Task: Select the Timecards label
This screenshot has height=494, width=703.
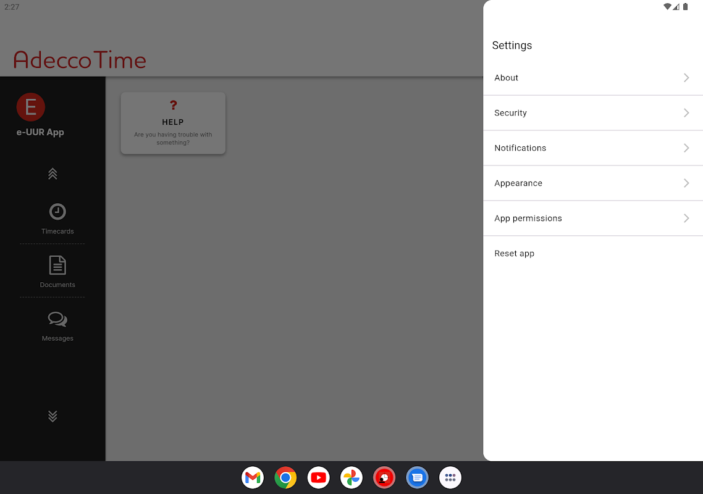Action: tap(57, 232)
